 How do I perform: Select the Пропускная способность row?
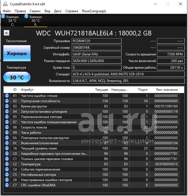point(91,101)
